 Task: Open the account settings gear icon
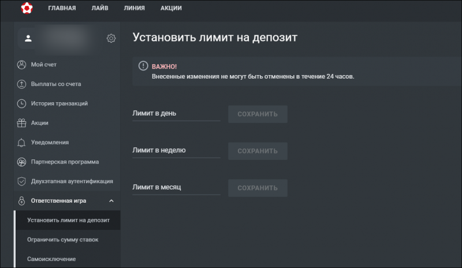pyautogui.click(x=111, y=38)
